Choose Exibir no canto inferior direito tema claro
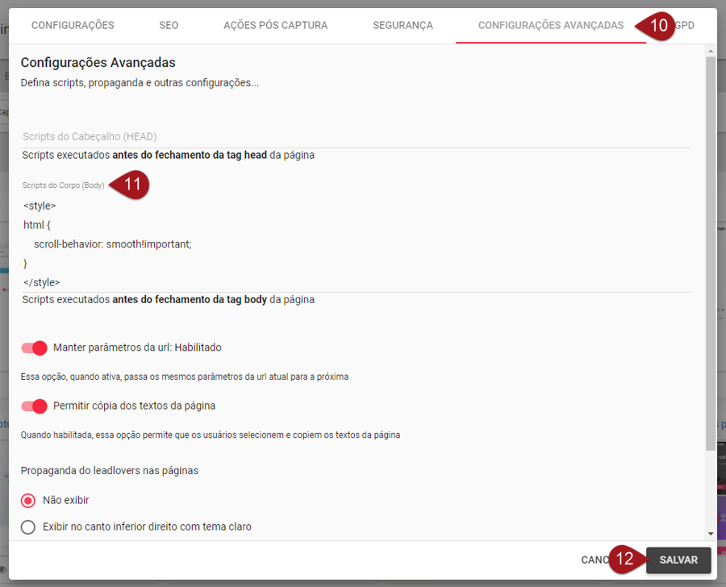 (x=28, y=527)
